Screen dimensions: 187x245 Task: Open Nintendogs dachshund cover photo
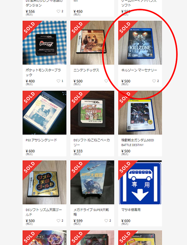click(92, 43)
